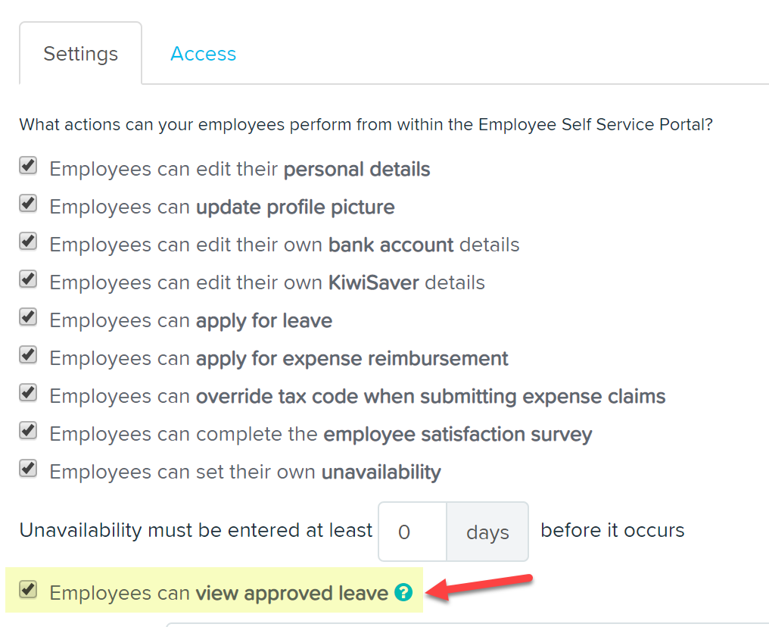Uncheck the view approved leave checkbox
The image size is (769, 627).
click(x=28, y=589)
